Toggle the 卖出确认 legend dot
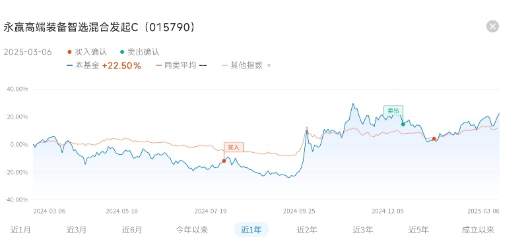This screenshot has width=528, height=245. point(122,52)
